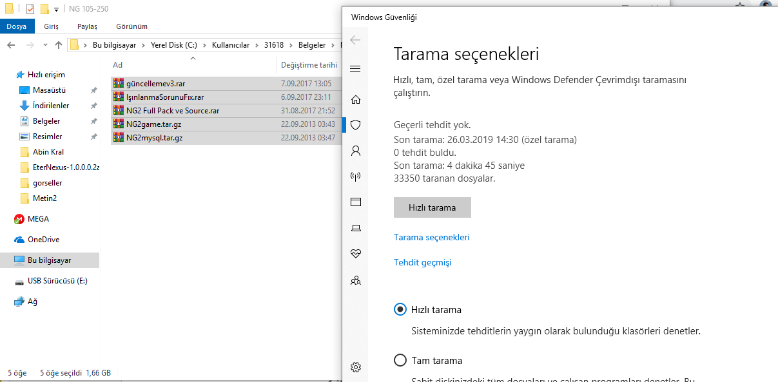Select 31618 in the address path
Image resolution: width=778 pixels, height=382 pixels.
point(273,45)
